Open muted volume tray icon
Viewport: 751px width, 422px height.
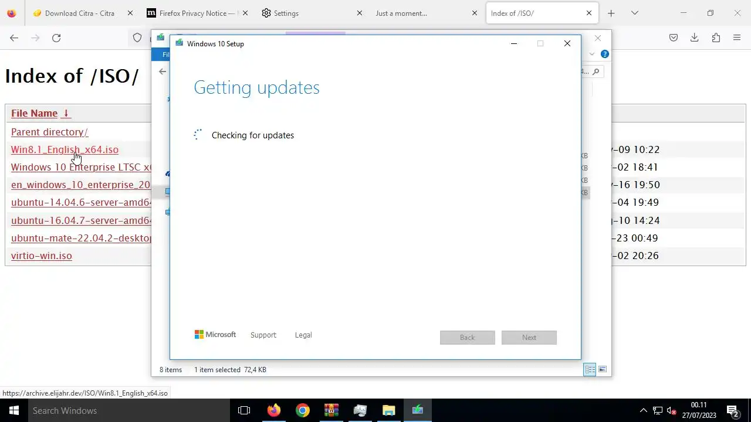[x=672, y=410]
